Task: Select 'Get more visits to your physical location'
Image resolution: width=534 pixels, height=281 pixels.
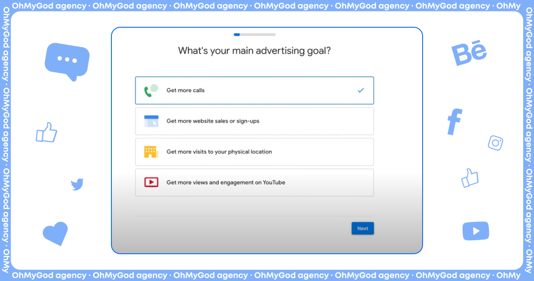Action: click(x=254, y=152)
